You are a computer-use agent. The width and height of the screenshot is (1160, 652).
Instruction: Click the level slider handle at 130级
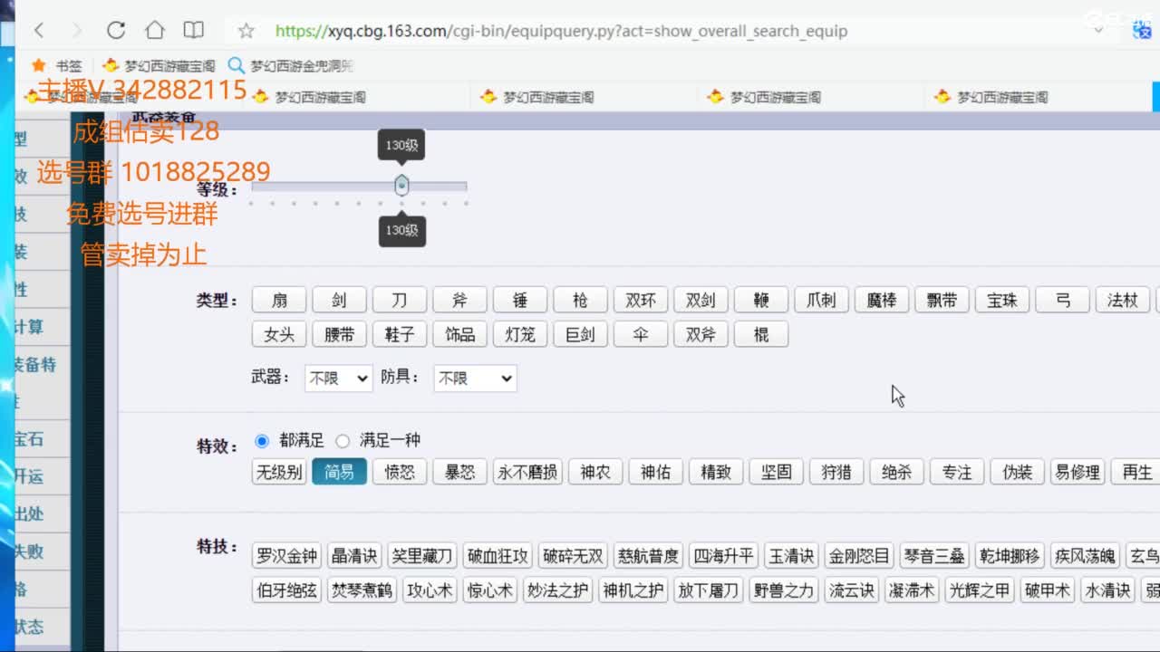click(x=401, y=186)
